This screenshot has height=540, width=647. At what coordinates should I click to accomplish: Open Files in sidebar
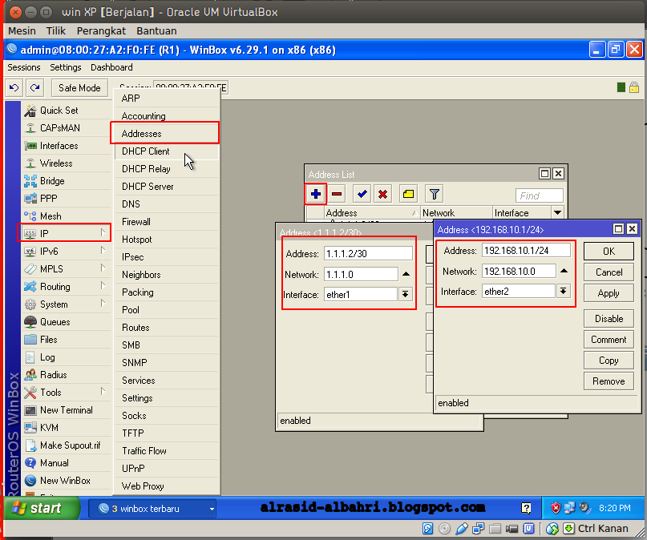pos(66,340)
